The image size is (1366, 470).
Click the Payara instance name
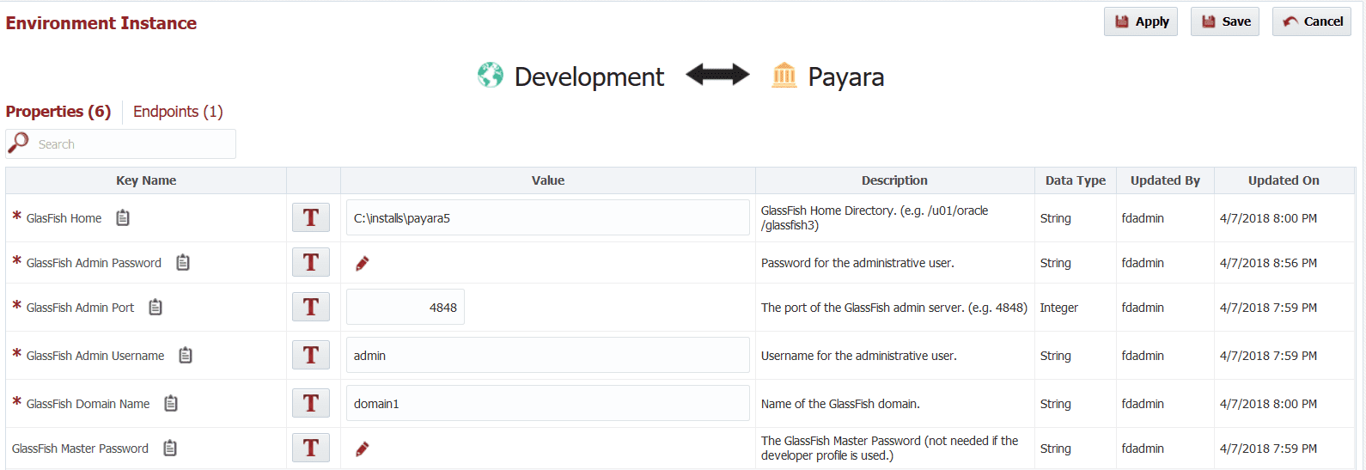coord(846,76)
